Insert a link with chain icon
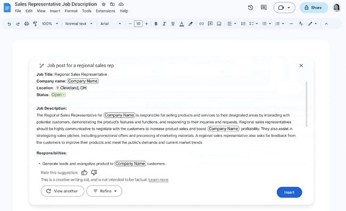 201,23
